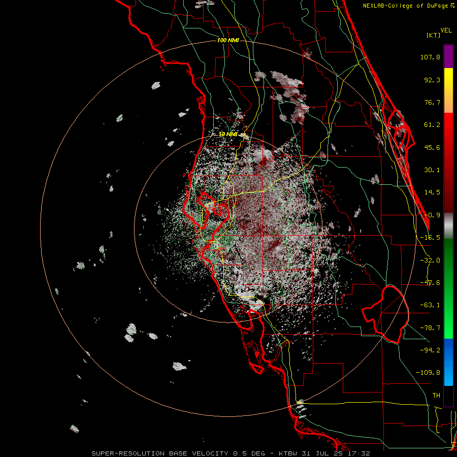Image resolution: width=457 pixels, height=457 pixels.
Task: Click the 61.2 velocity scale value
Action: 432,125
